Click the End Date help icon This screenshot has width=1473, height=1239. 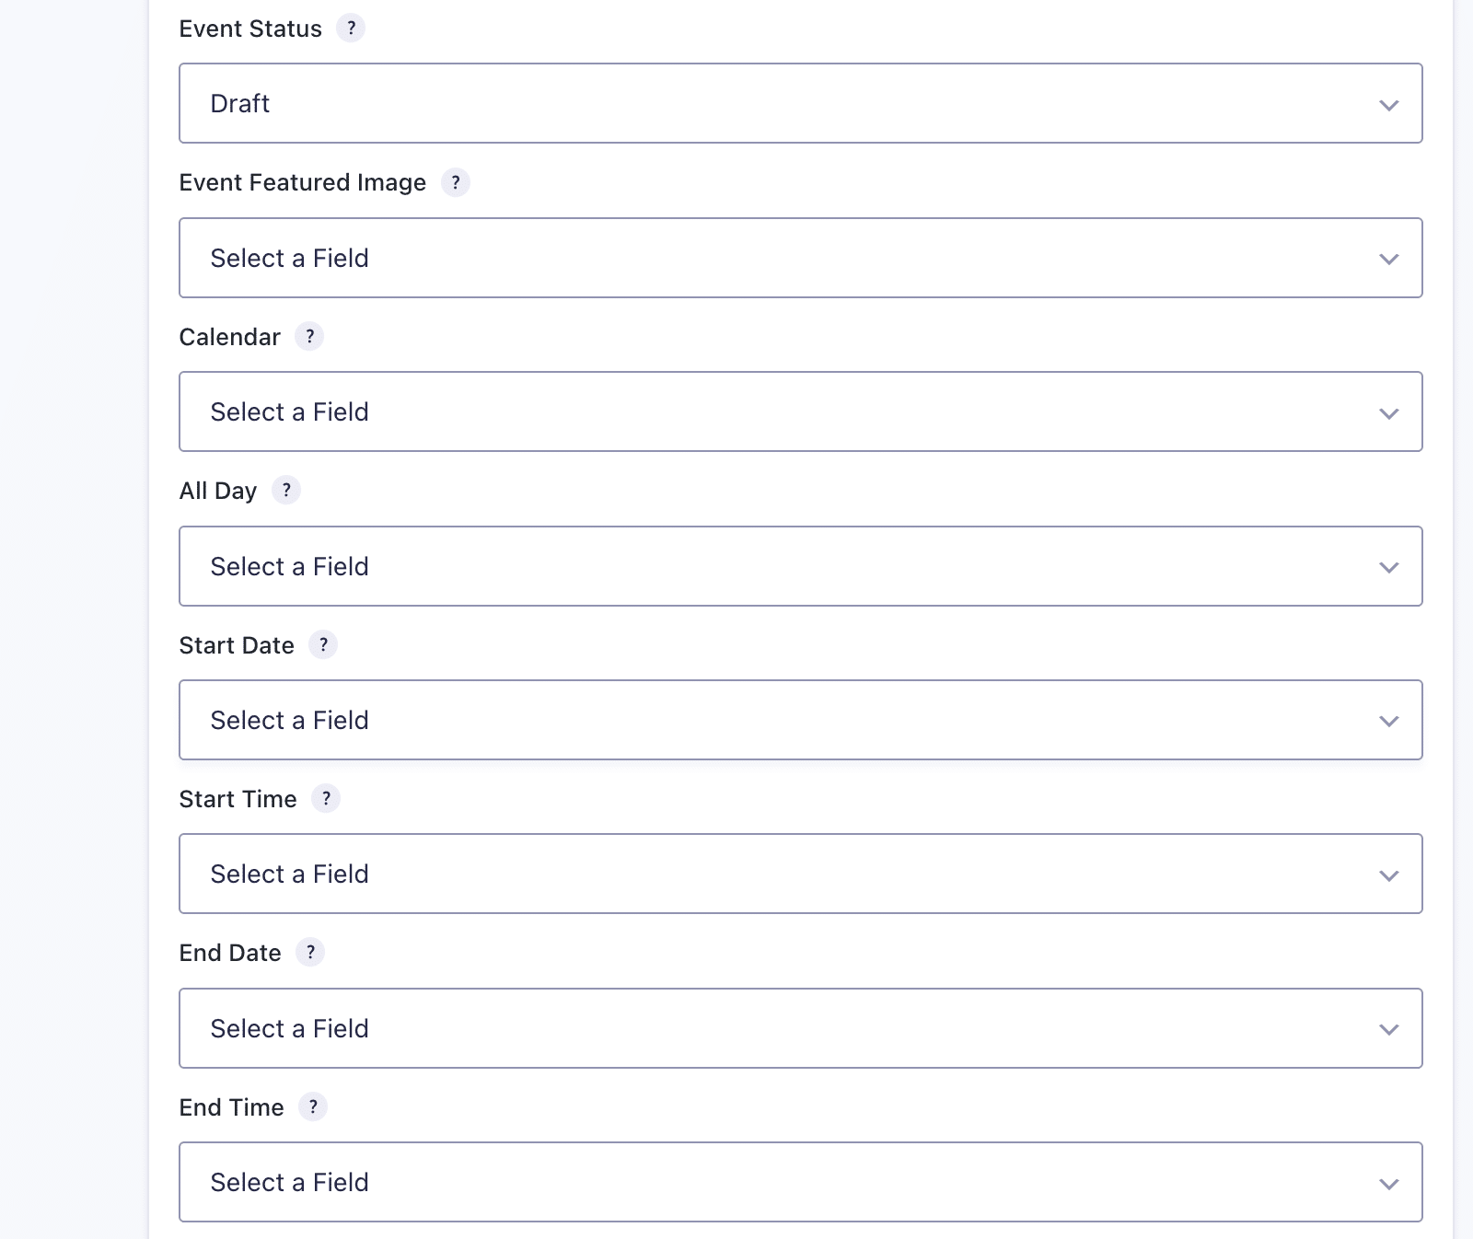(310, 953)
